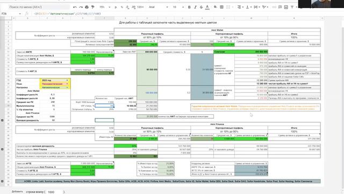Open the Borders tool
The width and height of the screenshot is (344, 194).
pyautogui.click(x=221, y=7)
